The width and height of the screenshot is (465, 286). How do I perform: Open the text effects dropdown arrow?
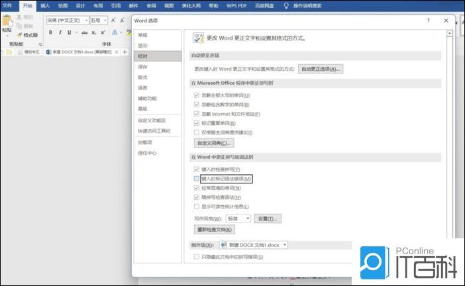click(121, 32)
